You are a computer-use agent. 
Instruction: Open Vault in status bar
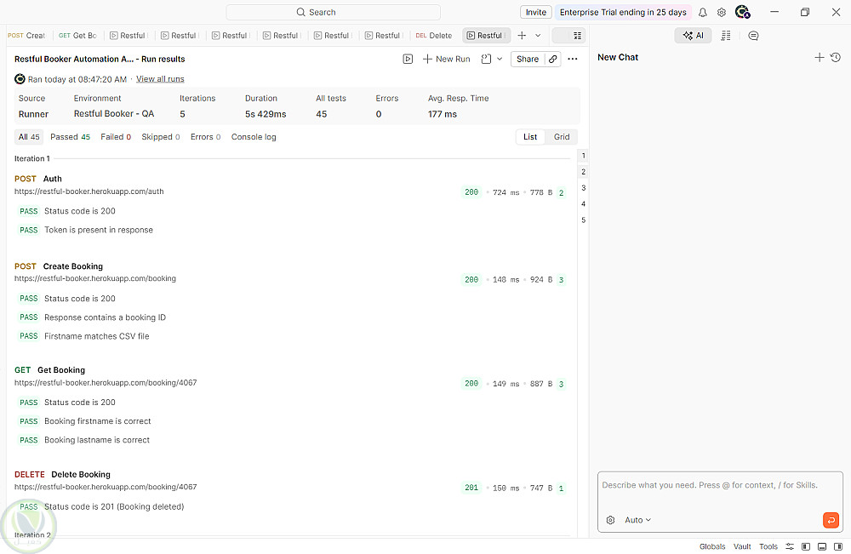(x=742, y=546)
